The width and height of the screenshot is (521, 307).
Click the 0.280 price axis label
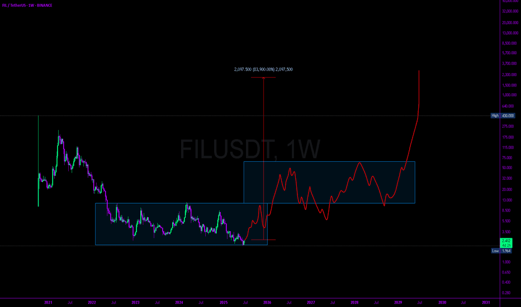coord(506,293)
